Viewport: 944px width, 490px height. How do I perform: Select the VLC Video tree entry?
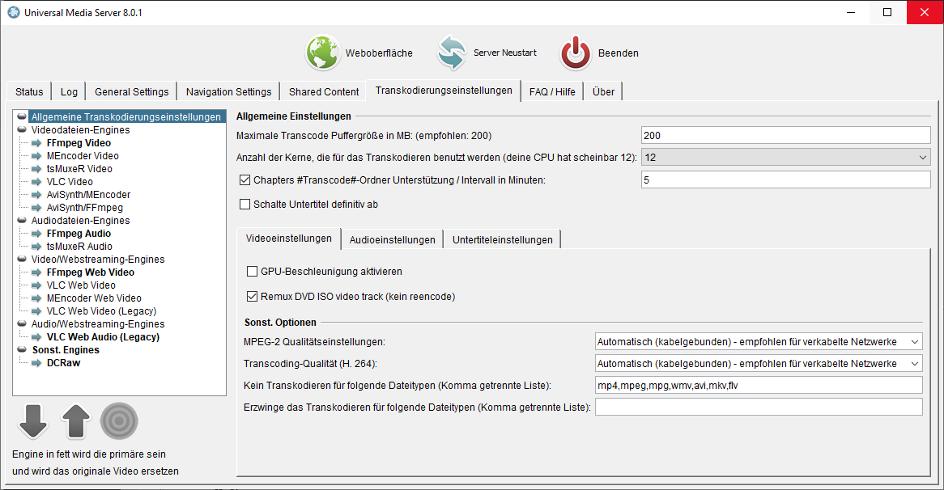70,182
